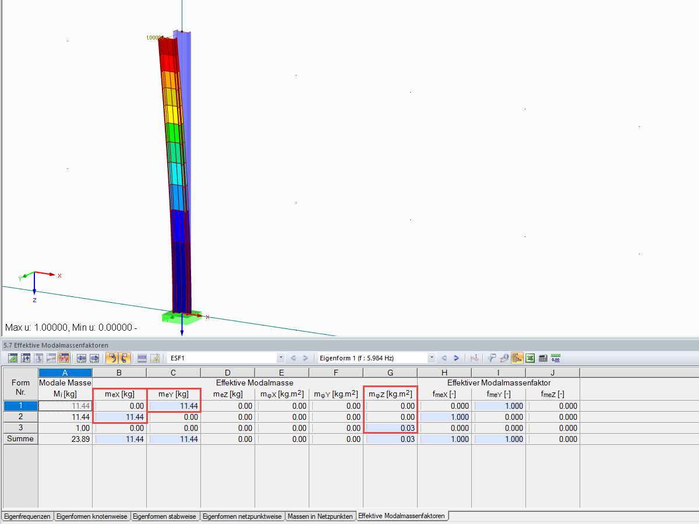The width and height of the screenshot is (699, 524).
Task: Select the filter results funnel icon
Action: 492,357
